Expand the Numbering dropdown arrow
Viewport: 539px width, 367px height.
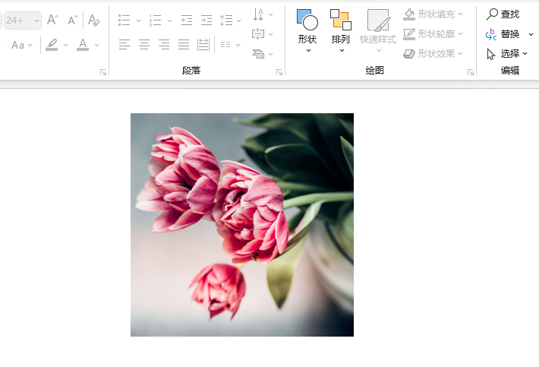point(169,21)
